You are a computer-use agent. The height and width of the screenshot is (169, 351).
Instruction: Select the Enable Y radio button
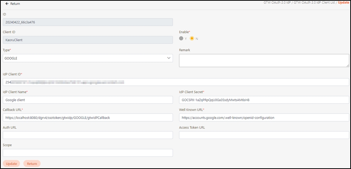(x=181, y=38)
